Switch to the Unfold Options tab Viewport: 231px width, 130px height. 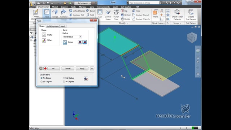coord(53,26)
